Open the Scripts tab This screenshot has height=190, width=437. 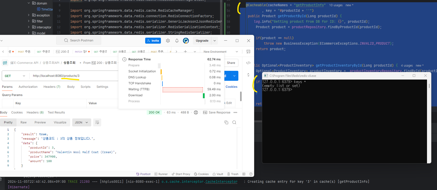tap(85, 87)
